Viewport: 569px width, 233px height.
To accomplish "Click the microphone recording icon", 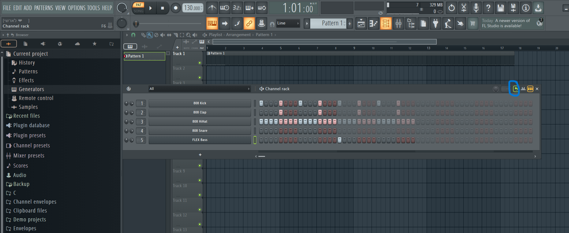I will pos(476,8).
